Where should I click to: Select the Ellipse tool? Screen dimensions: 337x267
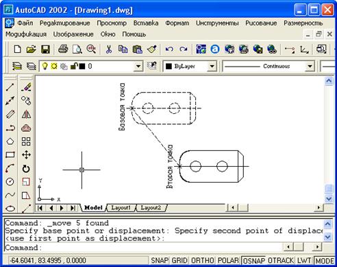[x=10, y=209]
